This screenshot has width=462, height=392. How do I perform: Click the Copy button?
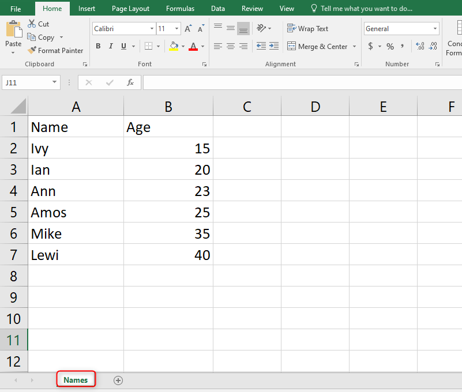pos(40,37)
